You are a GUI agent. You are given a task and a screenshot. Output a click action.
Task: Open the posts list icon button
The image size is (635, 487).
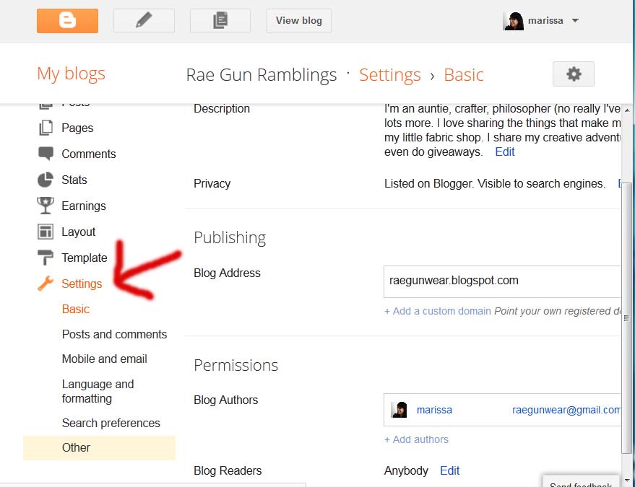220,21
